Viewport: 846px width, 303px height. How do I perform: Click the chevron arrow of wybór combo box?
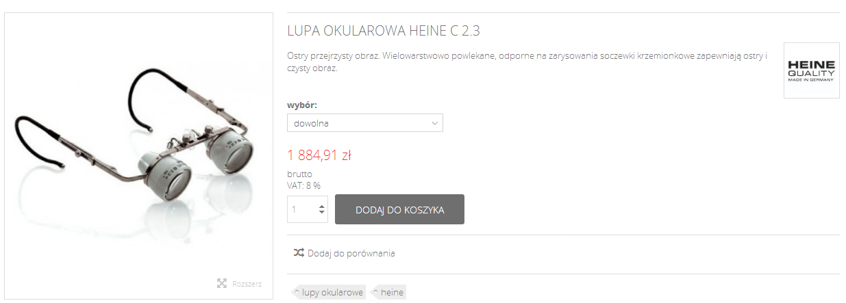pyautogui.click(x=434, y=123)
